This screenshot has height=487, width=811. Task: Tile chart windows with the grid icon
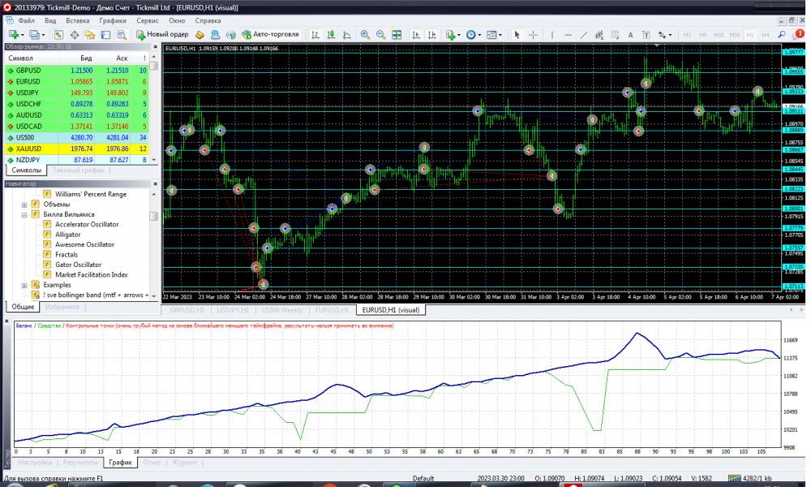tap(397, 35)
